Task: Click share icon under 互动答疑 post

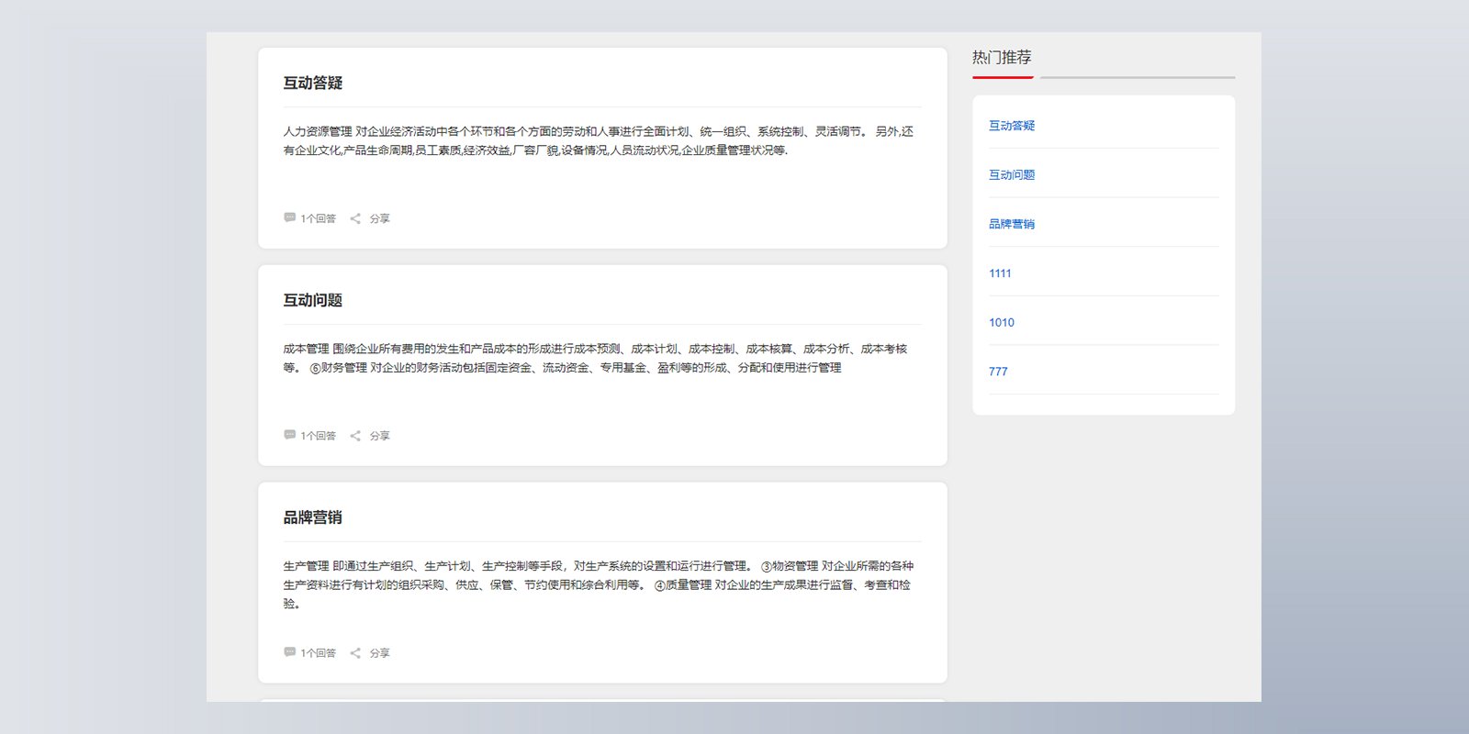Action: [x=355, y=218]
